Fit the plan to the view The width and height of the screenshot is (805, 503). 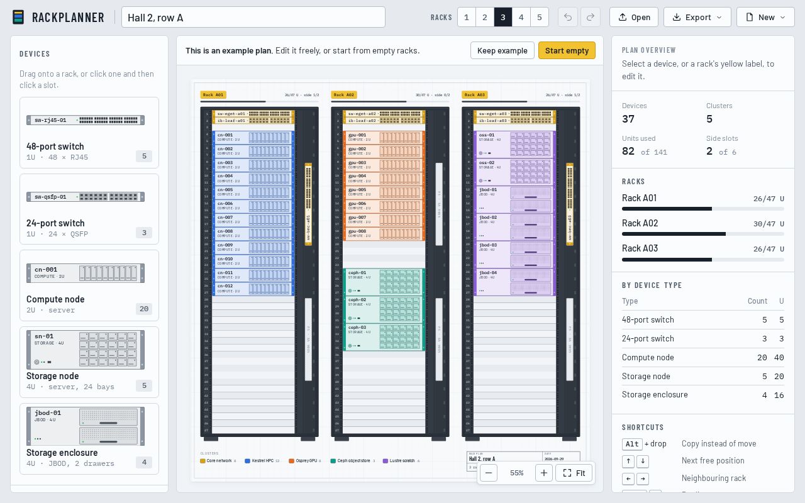(x=574, y=473)
